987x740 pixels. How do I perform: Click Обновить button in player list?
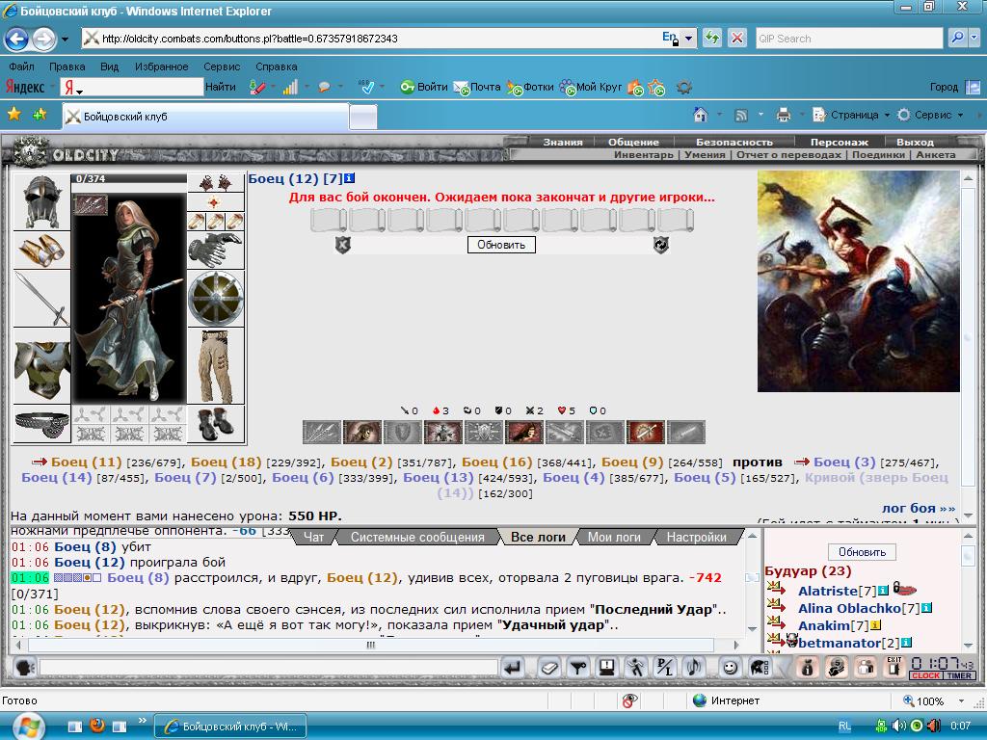tap(862, 552)
